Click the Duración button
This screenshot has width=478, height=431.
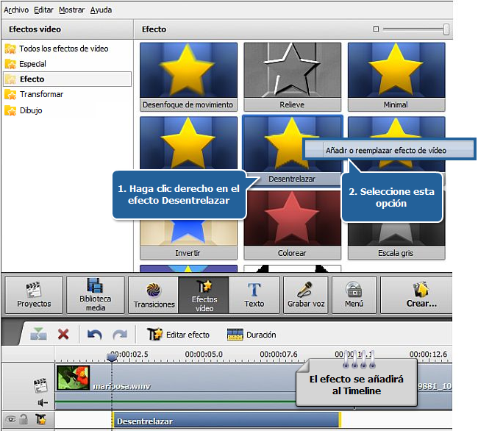tap(252, 335)
